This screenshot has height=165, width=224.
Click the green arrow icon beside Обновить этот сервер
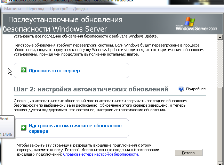(x=23, y=70)
